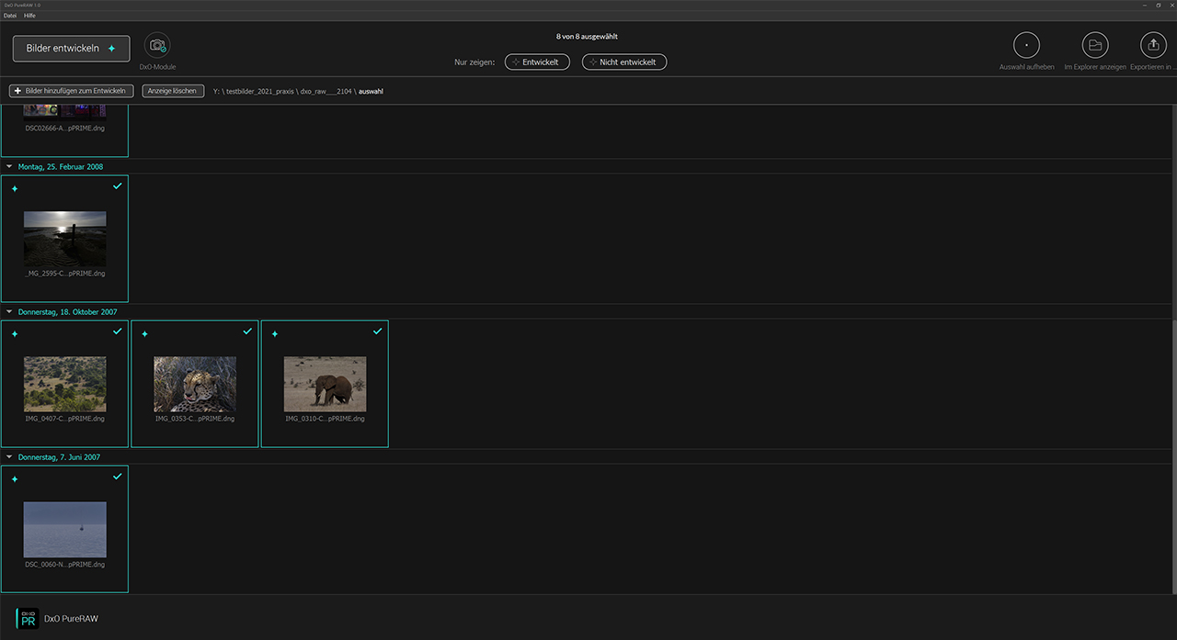This screenshot has width=1177, height=640.
Task: Filter by Nicht entwickelt images
Action: pyautogui.click(x=623, y=62)
